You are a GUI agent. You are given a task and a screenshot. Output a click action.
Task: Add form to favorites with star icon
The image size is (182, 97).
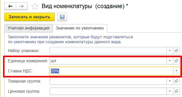click(35, 6)
